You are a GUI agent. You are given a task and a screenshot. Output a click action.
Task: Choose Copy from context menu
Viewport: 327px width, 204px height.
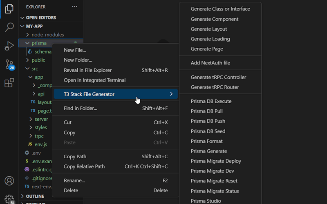116,132
